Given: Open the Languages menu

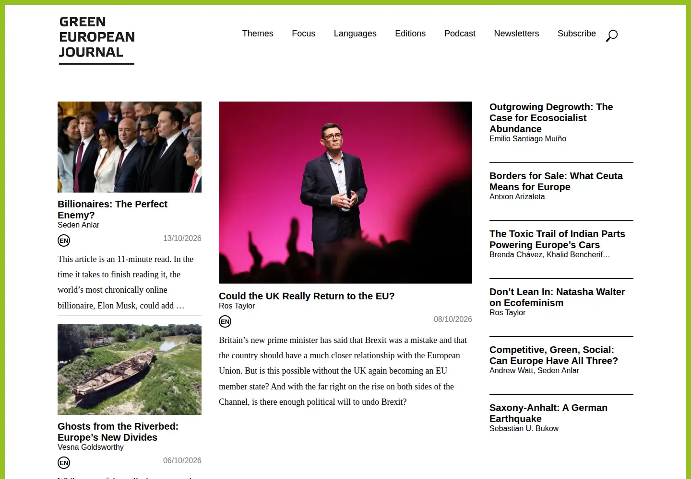Looking at the screenshot, I should coord(355,34).
